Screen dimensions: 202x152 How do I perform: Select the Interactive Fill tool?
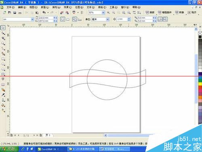[3, 110]
